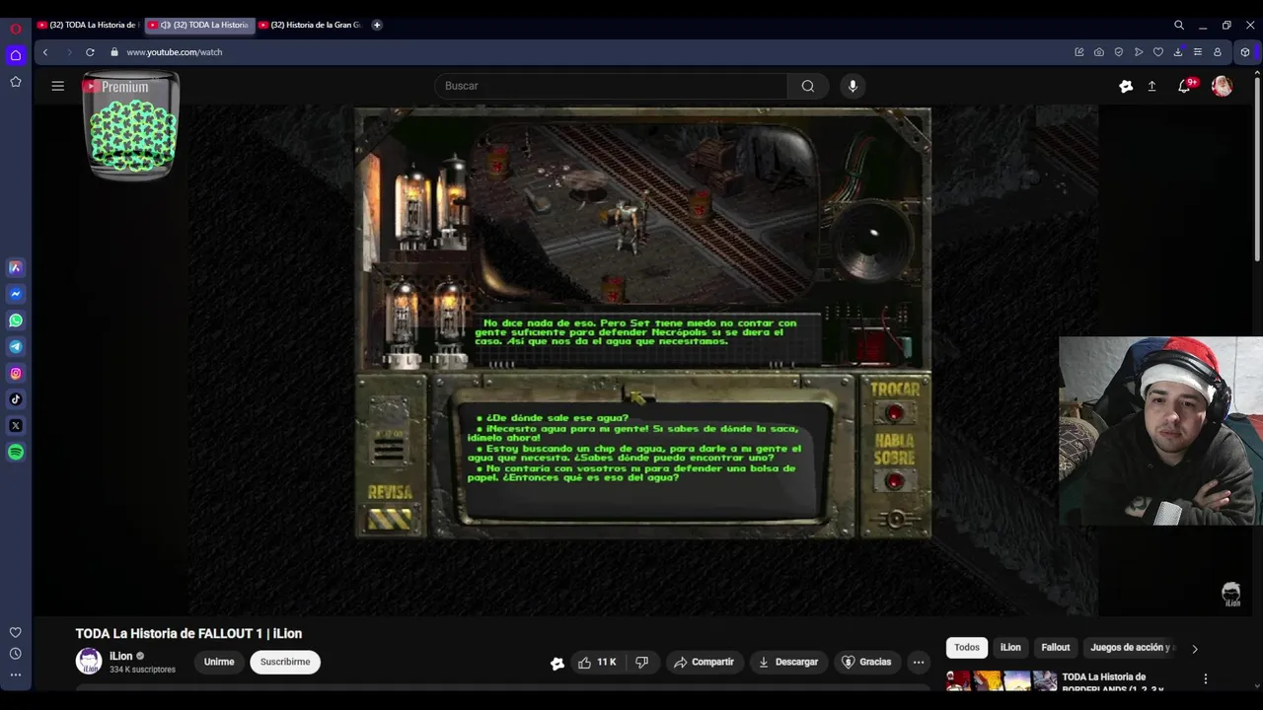The height and width of the screenshot is (710, 1263).
Task: Open the extensions cube icon
Action: click(1245, 52)
